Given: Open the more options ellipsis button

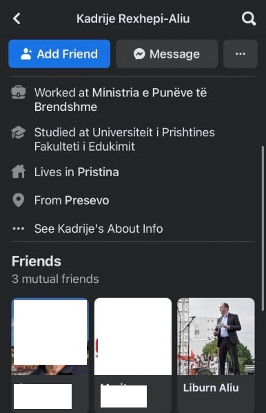Looking at the screenshot, I should pos(241,54).
